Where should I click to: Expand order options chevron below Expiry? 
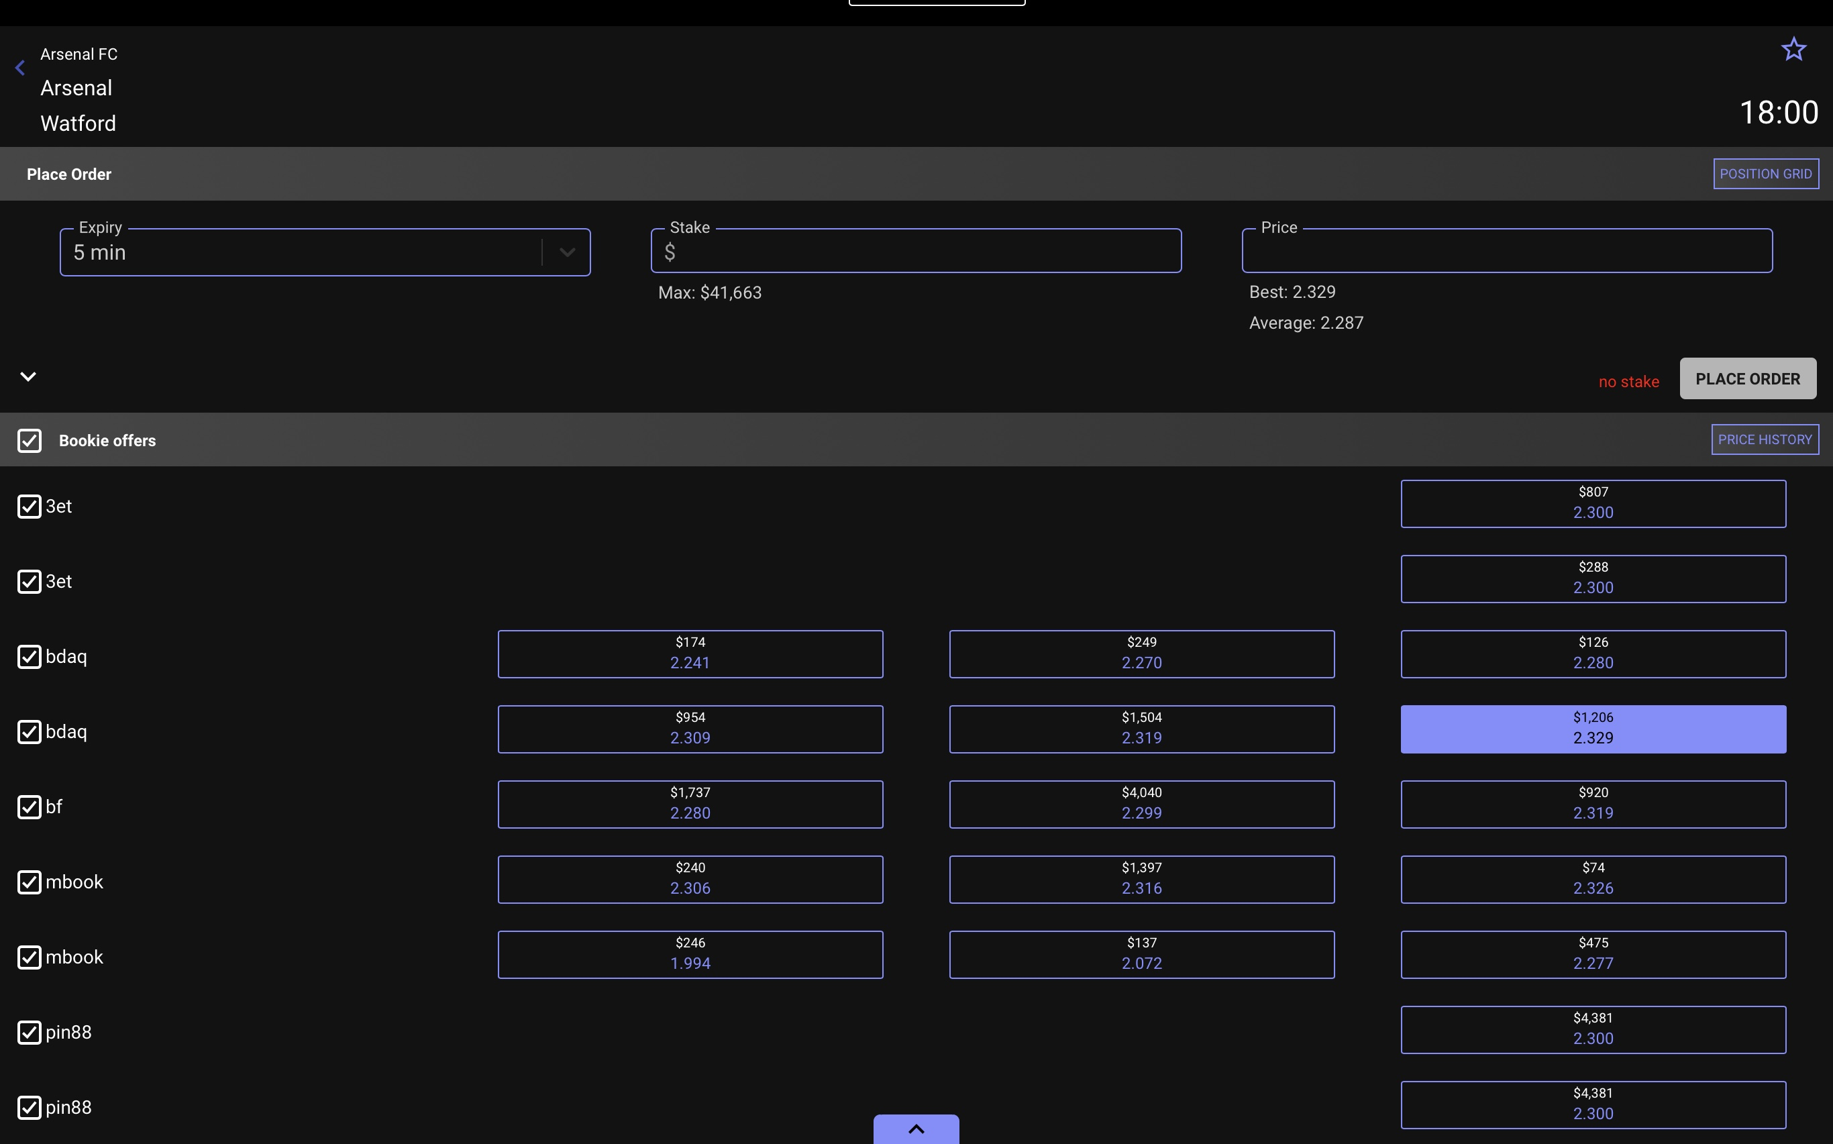(x=28, y=376)
